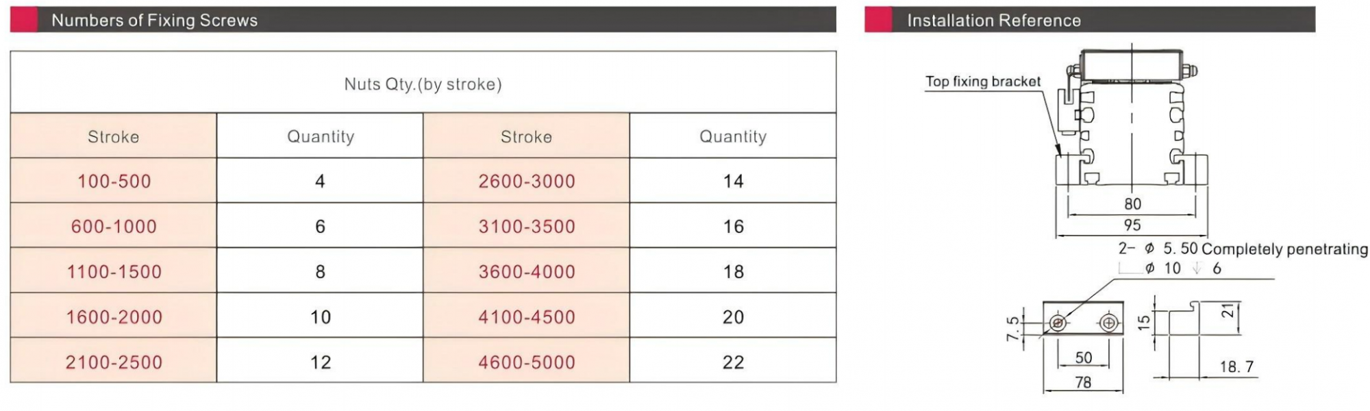Click the 1100-1500 stroke range
Screen dimensions: 1370x411
(114, 272)
